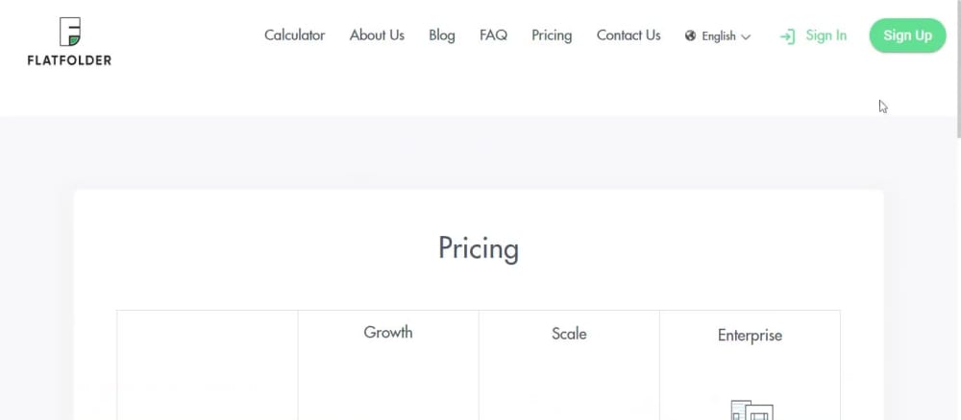Screen dimensions: 961x420
Task: Select Pricing in the navigation bar
Action: (552, 35)
